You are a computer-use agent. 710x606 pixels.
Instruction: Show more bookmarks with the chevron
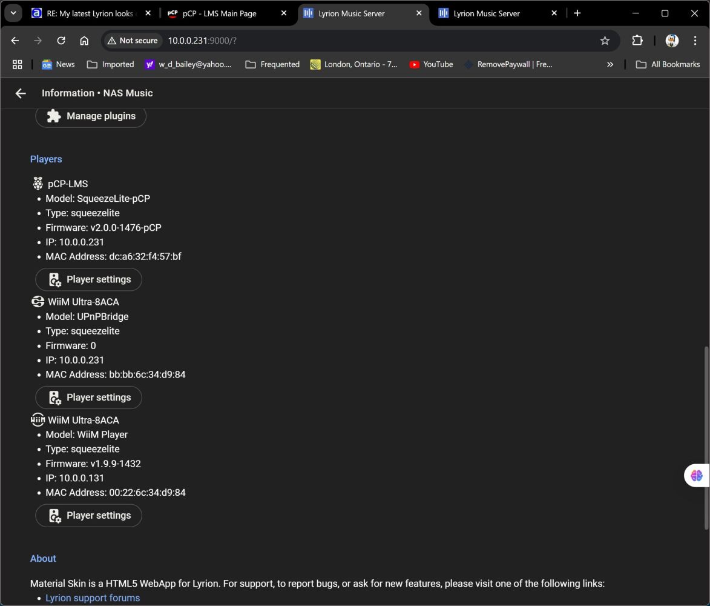(x=610, y=64)
